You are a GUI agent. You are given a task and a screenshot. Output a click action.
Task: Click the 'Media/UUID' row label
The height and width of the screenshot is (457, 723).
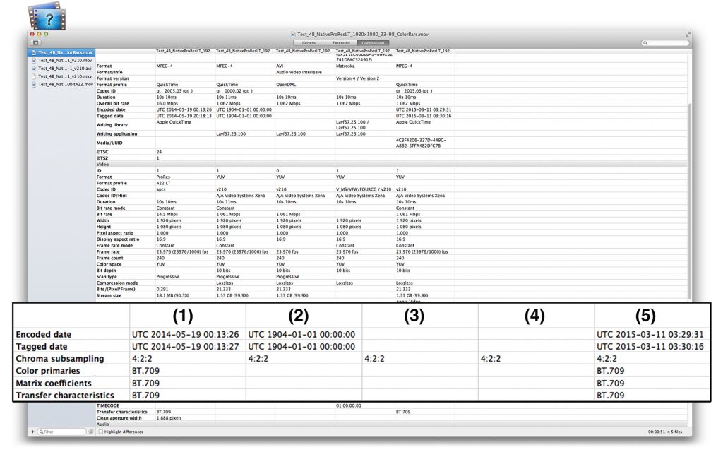[109, 143]
